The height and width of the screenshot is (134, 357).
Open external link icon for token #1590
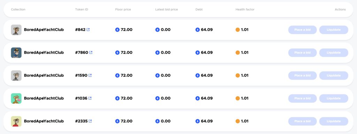click(x=90, y=75)
